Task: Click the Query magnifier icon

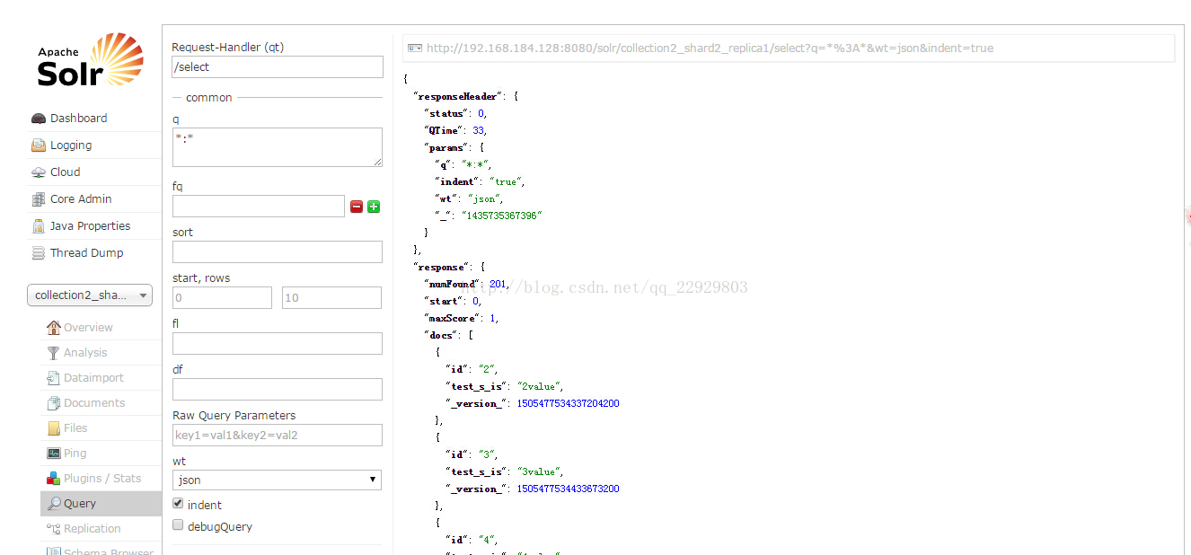Action: (x=54, y=504)
